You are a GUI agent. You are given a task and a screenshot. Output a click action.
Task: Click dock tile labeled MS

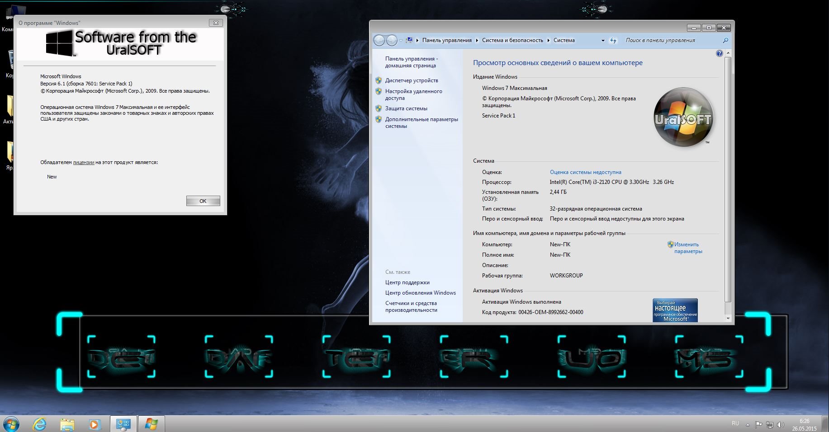(709, 357)
